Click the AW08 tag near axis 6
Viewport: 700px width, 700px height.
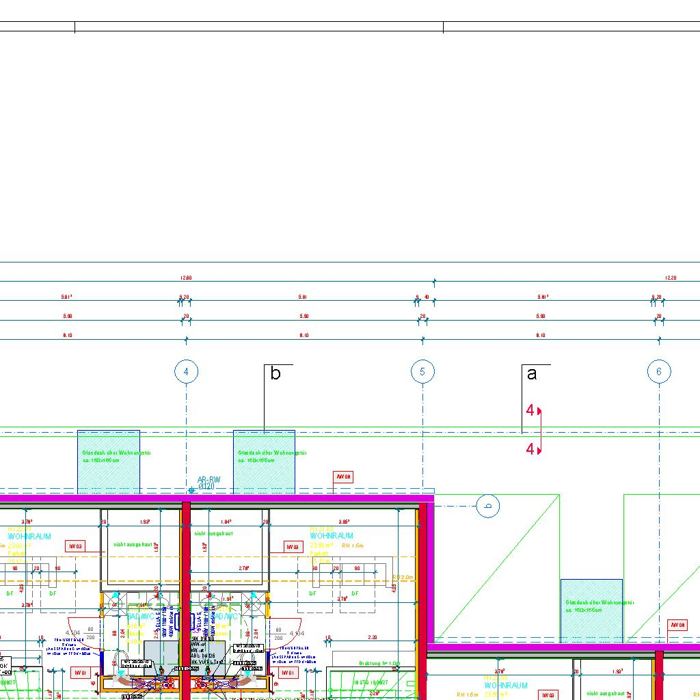tap(677, 625)
